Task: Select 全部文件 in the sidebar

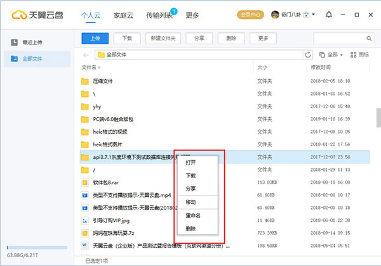Action: pos(31,59)
